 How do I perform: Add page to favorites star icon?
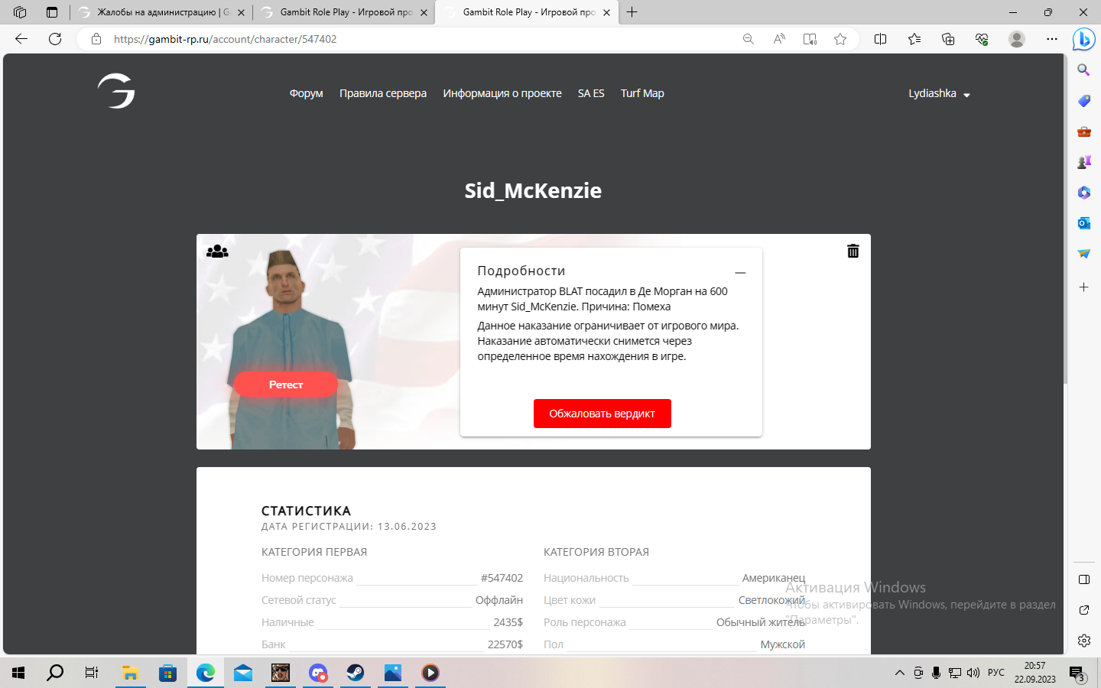(840, 39)
